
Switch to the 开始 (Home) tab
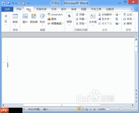(19, 9)
